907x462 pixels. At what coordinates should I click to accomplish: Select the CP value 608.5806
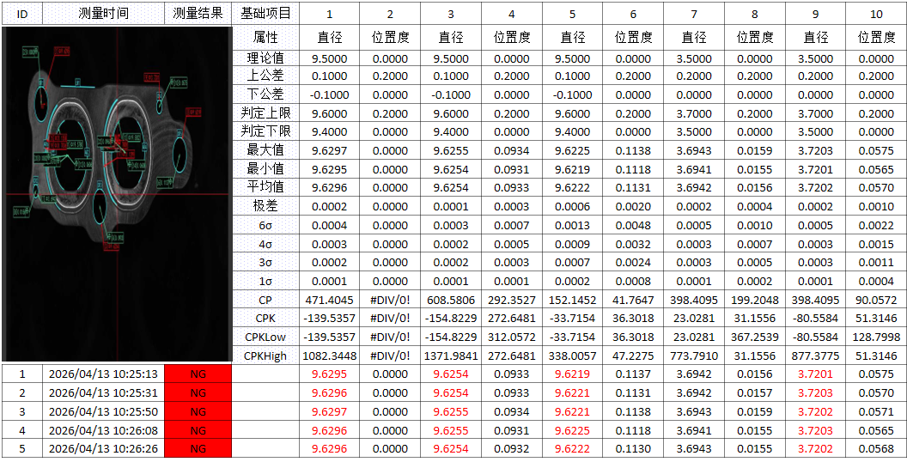pyautogui.click(x=451, y=301)
